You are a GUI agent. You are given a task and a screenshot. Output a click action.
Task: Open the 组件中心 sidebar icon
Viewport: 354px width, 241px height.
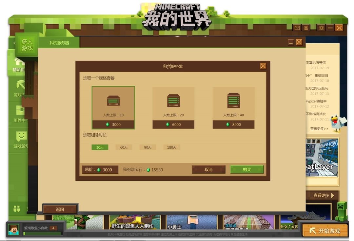coord(20,114)
